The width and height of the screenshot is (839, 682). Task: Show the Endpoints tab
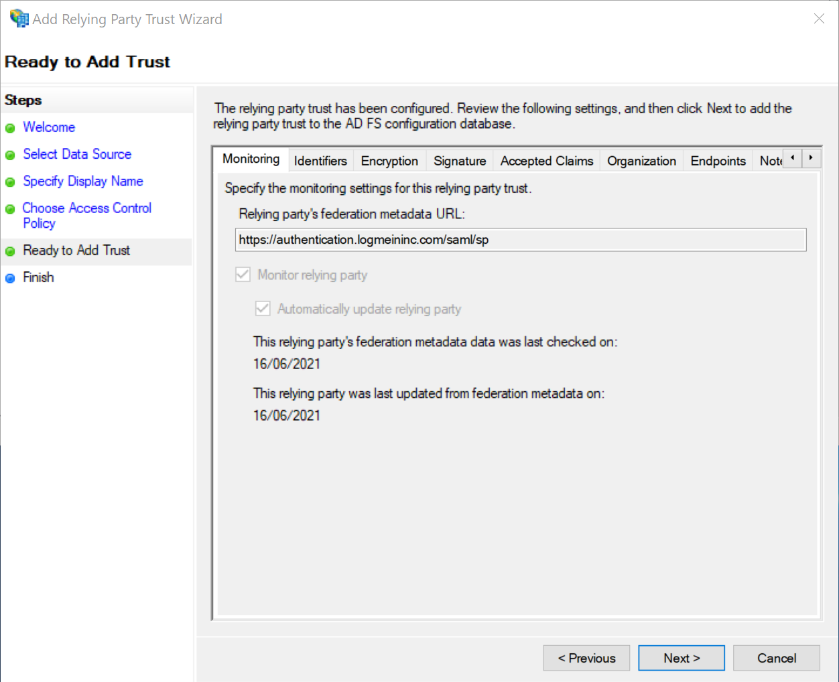pos(718,161)
